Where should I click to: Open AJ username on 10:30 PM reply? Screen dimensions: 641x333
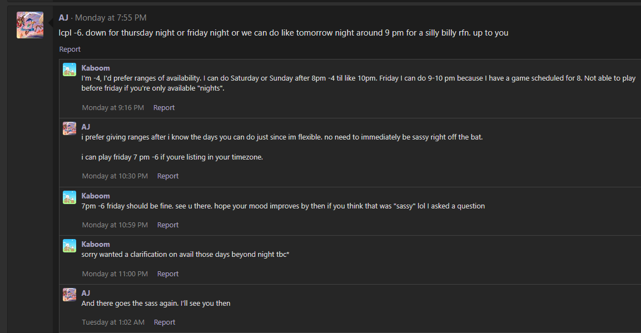(x=86, y=127)
